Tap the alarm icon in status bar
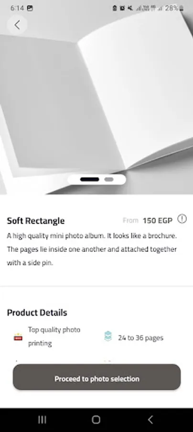This screenshot has width=193, height=432. pos(122,8)
